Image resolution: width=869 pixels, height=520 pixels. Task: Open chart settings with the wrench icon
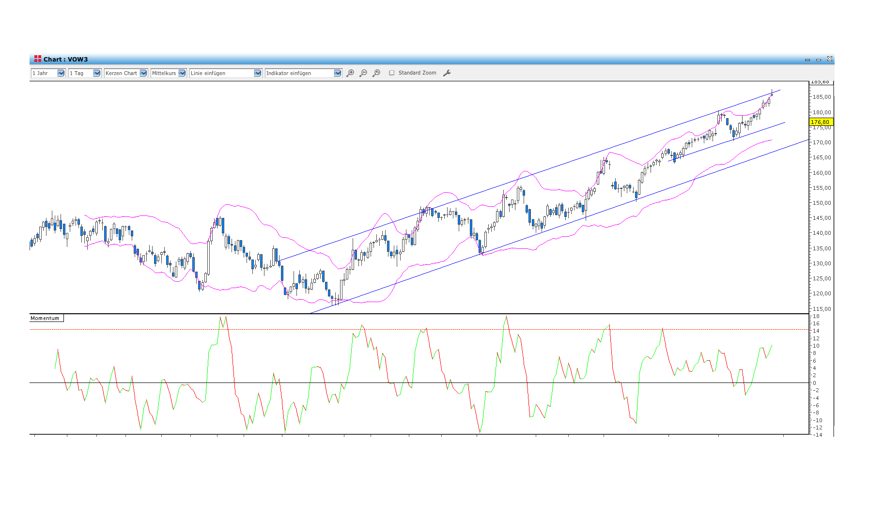[x=447, y=73]
